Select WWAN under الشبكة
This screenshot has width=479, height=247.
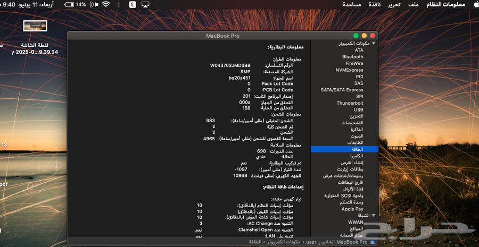coord(356,222)
